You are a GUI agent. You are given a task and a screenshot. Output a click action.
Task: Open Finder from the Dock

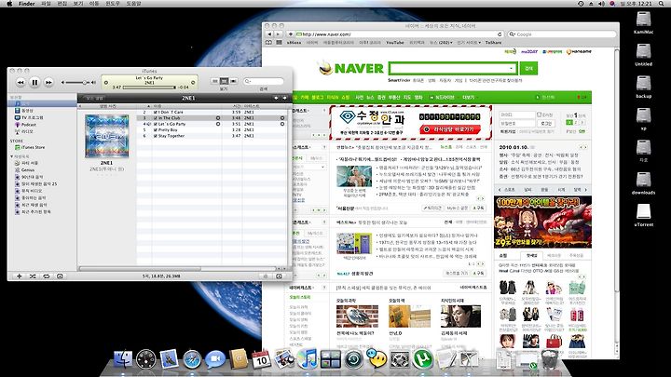tap(123, 359)
